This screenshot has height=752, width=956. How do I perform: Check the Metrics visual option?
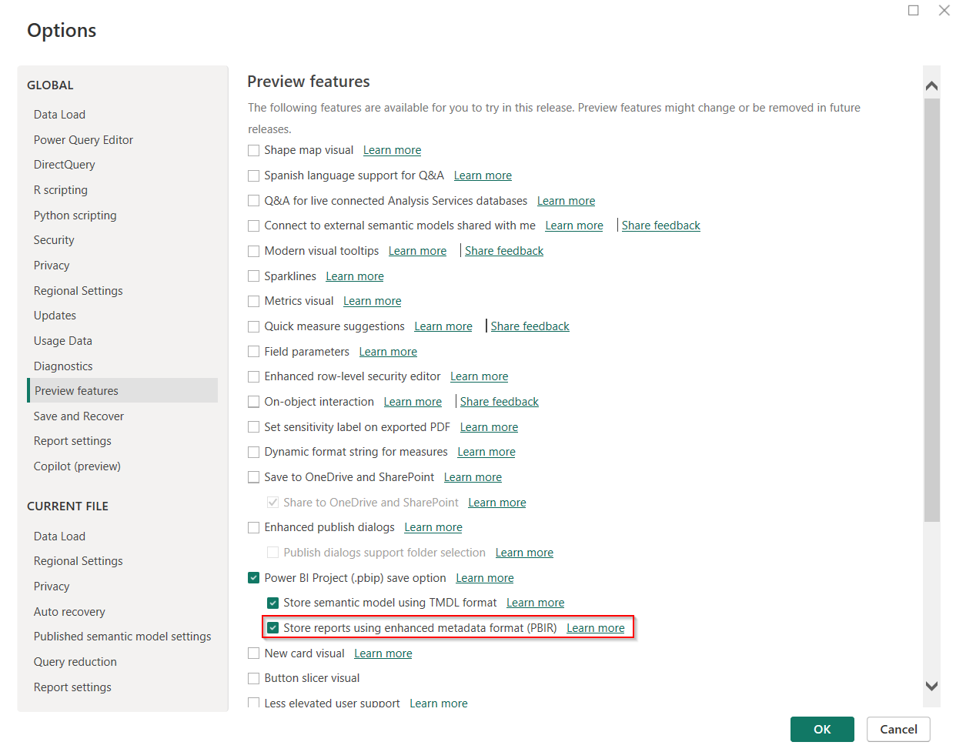(253, 301)
